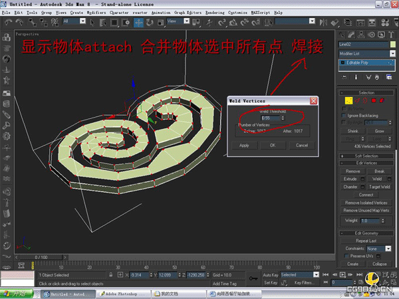
Task: Click Play Animation button
Action: click(x=342, y=274)
